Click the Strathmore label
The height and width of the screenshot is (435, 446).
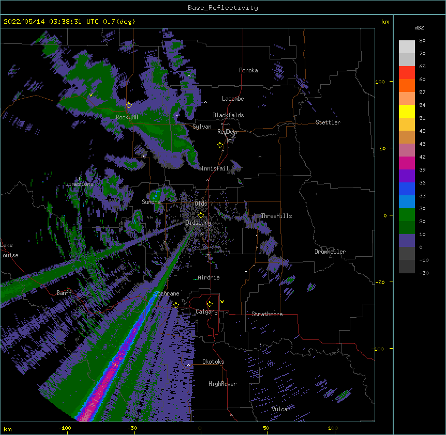point(267,314)
